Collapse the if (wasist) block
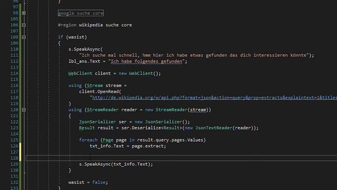The image size is (337, 190). click(24, 37)
